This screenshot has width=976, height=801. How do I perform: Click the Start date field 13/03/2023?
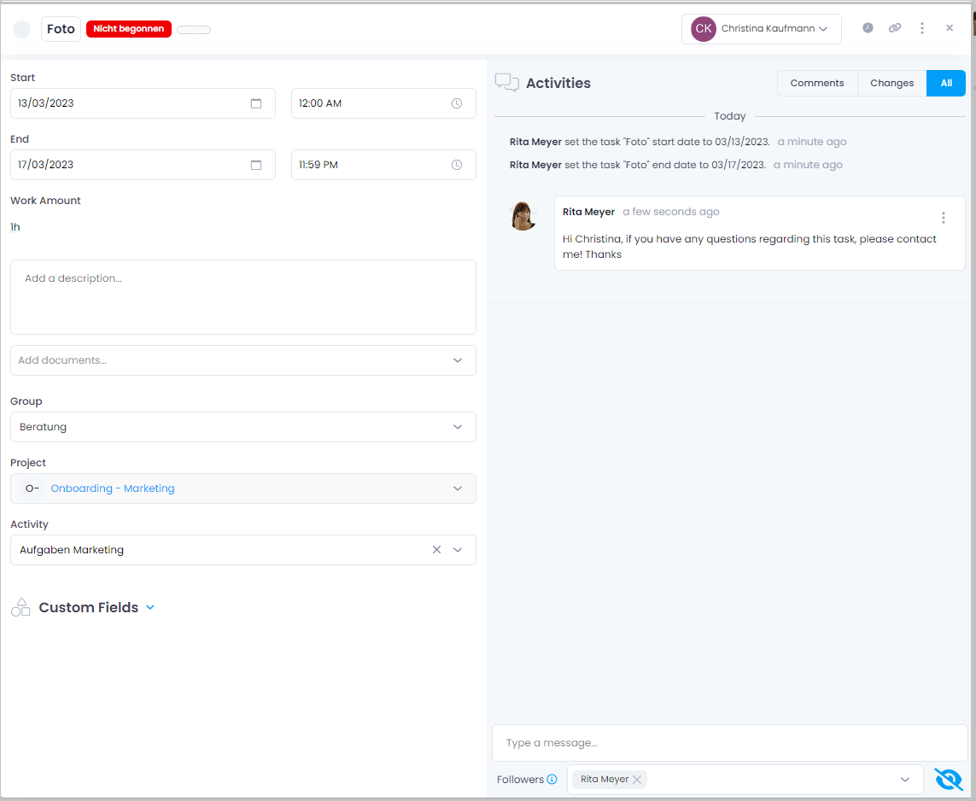(143, 103)
